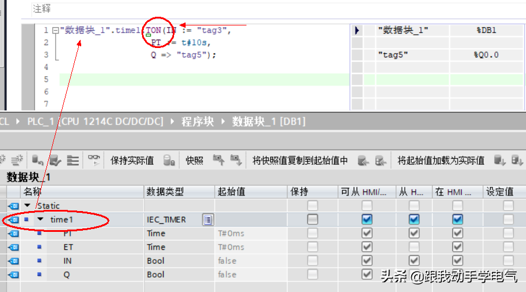Click the snapshot camera icon before 快照

(x=169, y=161)
